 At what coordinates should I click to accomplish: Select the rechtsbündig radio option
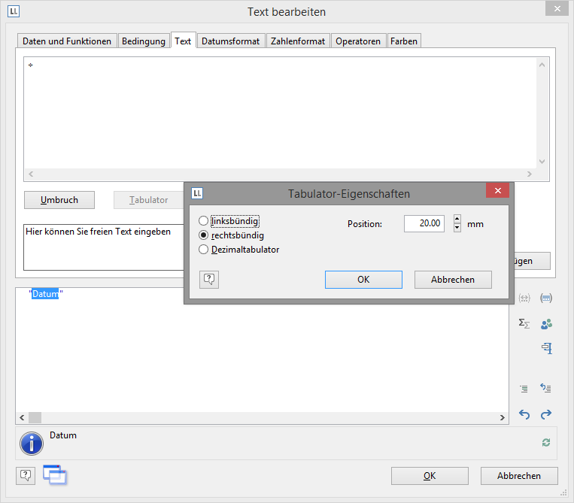pyautogui.click(x=204, y=235)
